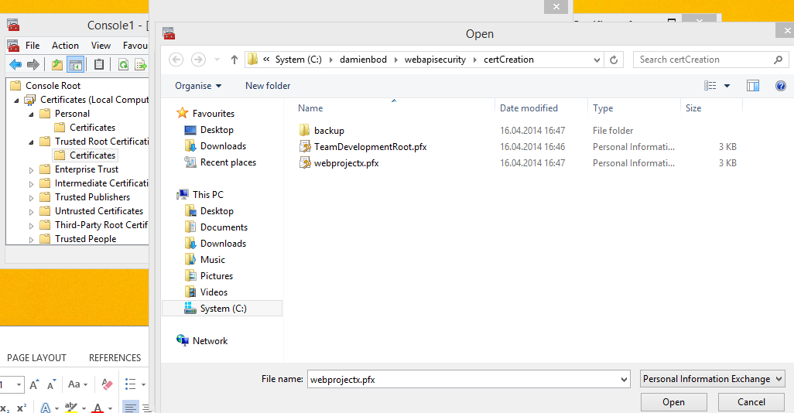The image size is (794, 413).
Task: Open the file type Personal Information Exchange dropdown
Action: (x=713, y=379)
